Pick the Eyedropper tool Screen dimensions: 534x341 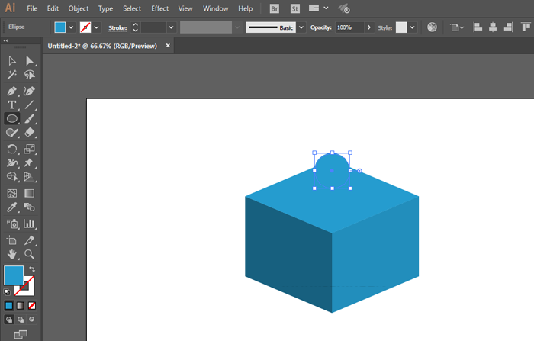12,207
